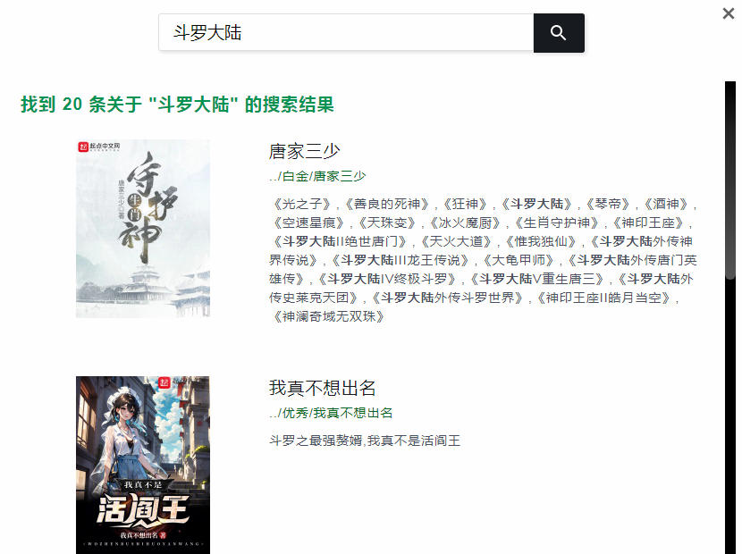Click 《光之子》 at start of description
Viewport: 742px width, 554px height.
[x=302, y=205]
